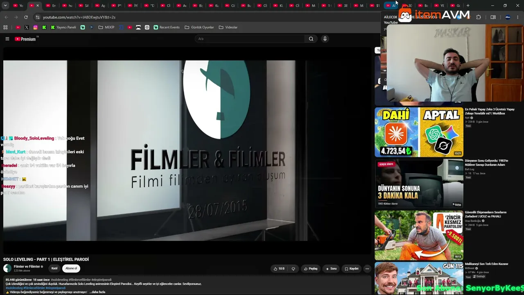
Task: Switch to the 'SA' tab
Action: (84, 6)
